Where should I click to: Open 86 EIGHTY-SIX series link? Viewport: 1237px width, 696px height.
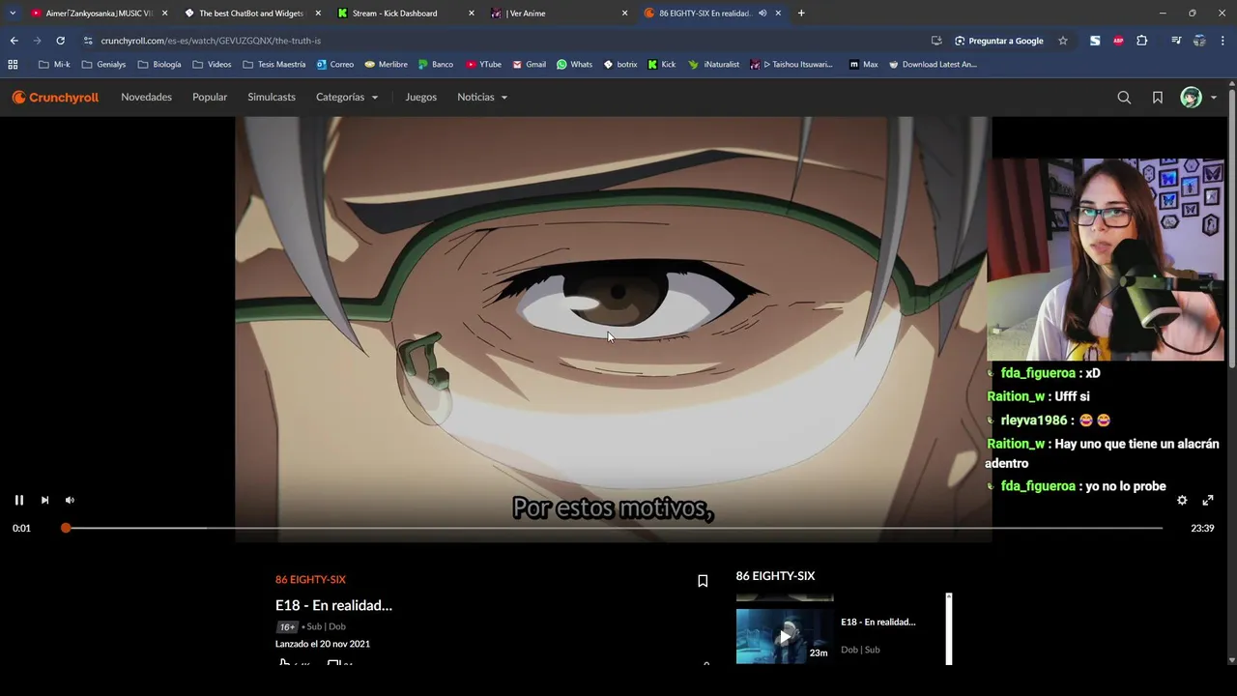pos(310,579)
